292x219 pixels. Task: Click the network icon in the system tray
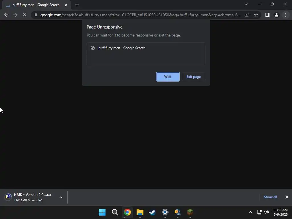pyautogui.click(x=259, y=212)
